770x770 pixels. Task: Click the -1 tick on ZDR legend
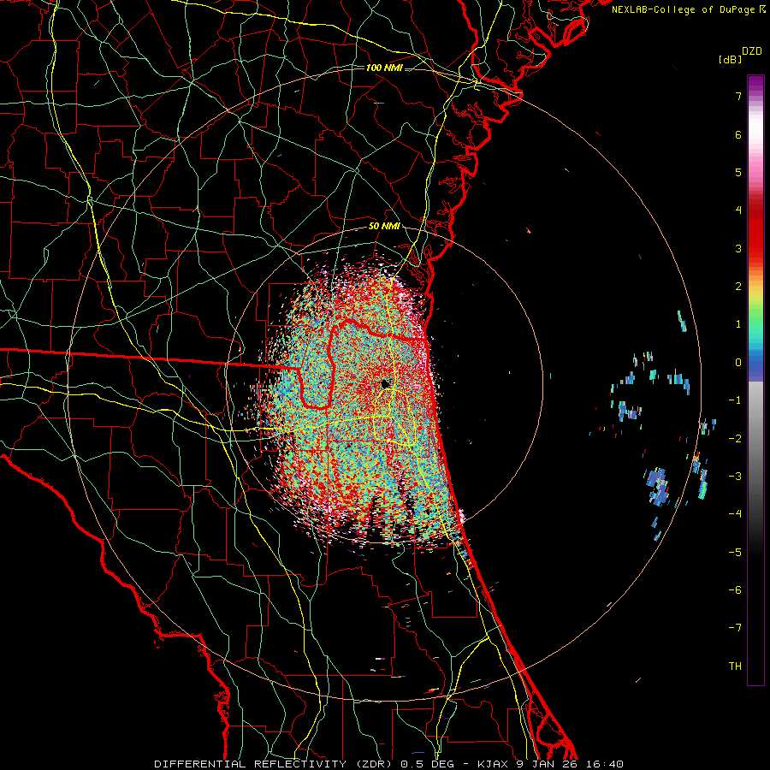point(735,400)
